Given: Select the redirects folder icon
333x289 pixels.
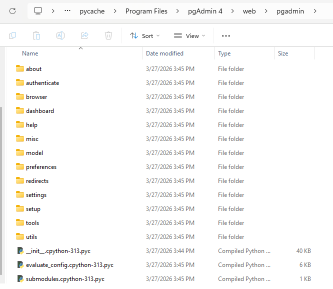Looking at the screenshot, I should pyautogui.click(x=20, y=180).
